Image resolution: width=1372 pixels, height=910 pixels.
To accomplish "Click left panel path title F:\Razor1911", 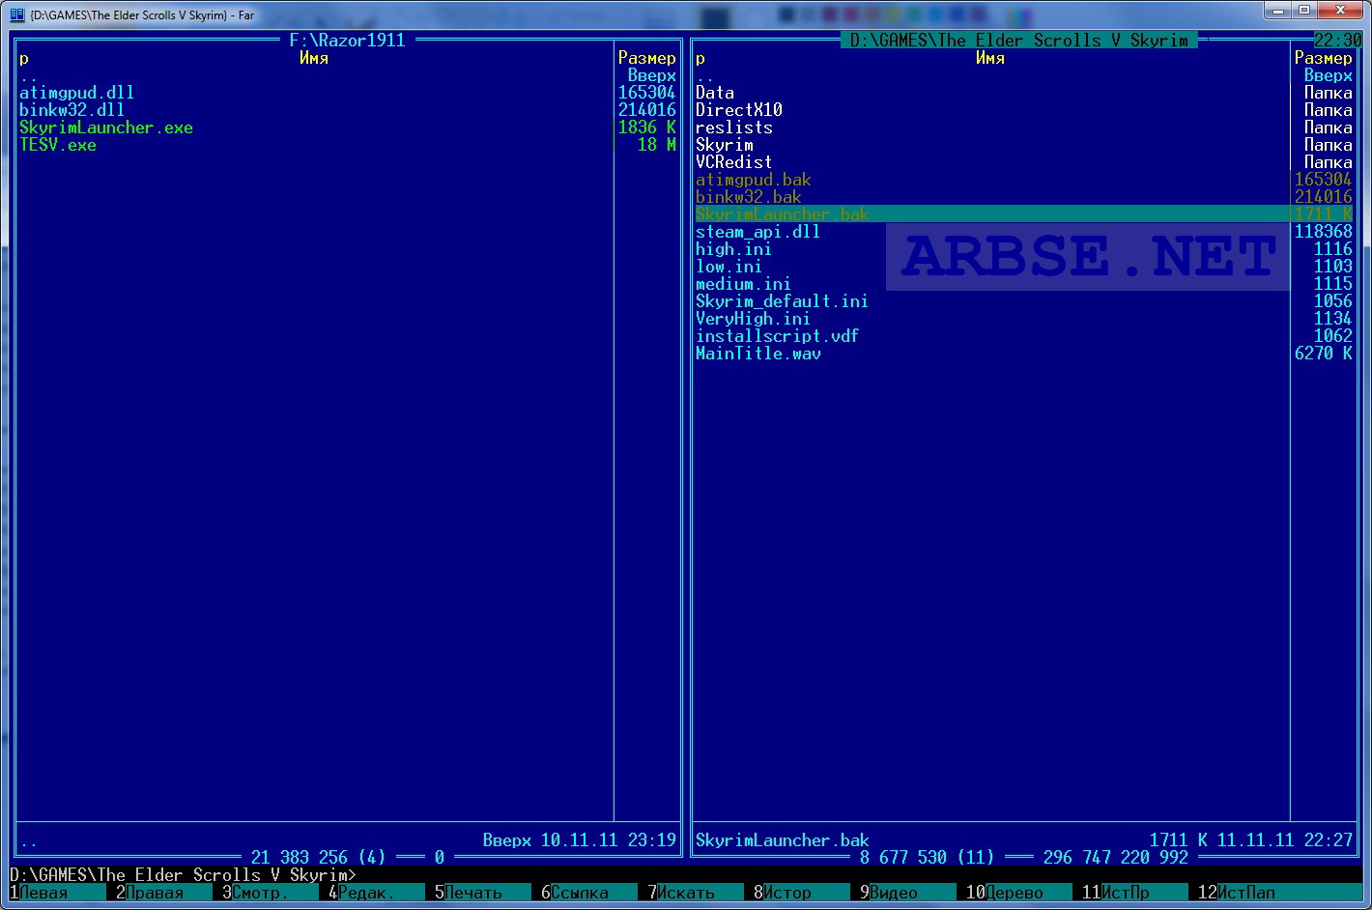I will point(348,41).
